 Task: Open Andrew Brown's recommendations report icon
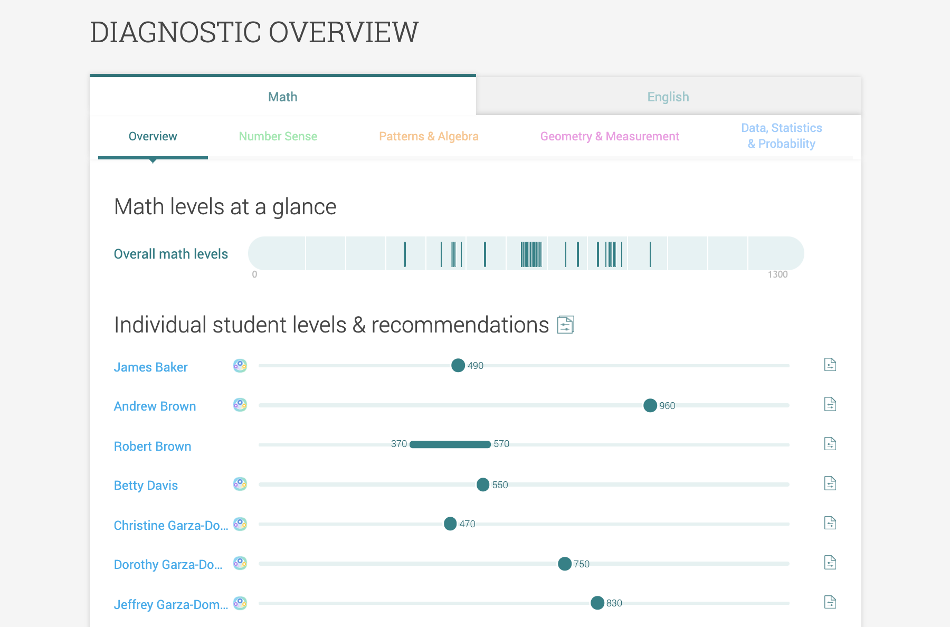pos(830,404)
